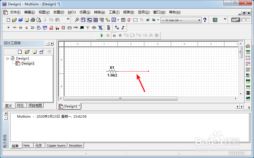Click the next document tab arrow
254x158 pixels.
(x=242, y=107)
